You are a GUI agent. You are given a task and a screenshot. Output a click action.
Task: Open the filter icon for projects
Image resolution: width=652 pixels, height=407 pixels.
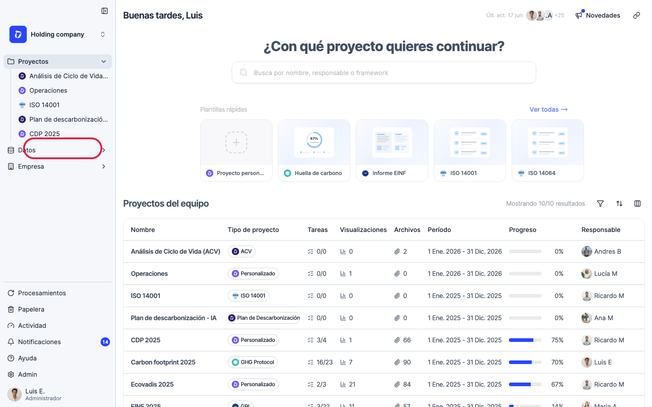(x=600, y=203)
